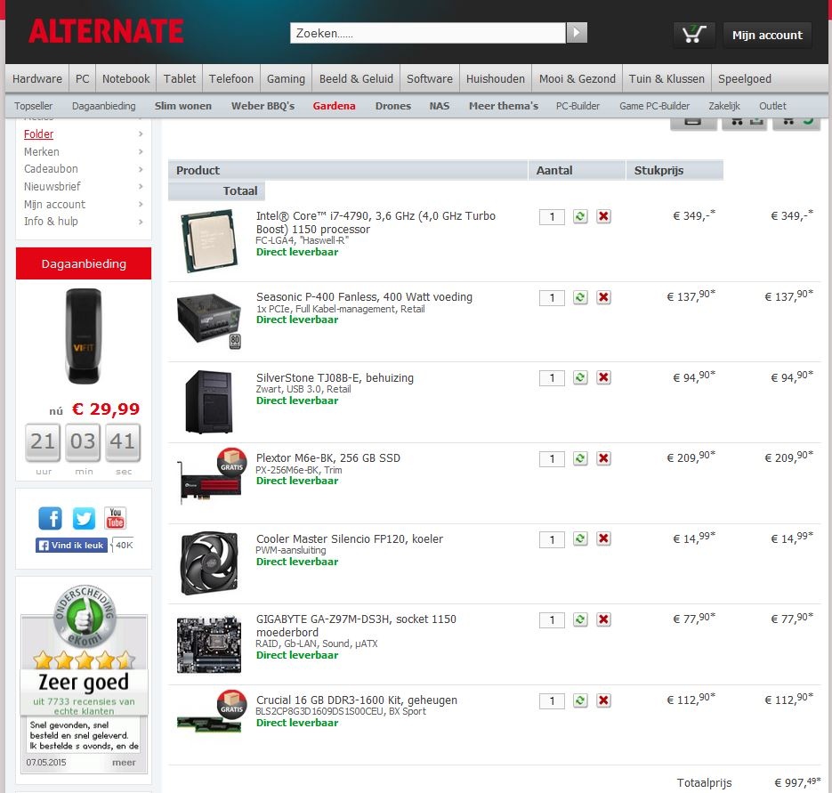Open the Game PC-Builder link
This screenshot has height=793, width=832.
tap(654, 106)
